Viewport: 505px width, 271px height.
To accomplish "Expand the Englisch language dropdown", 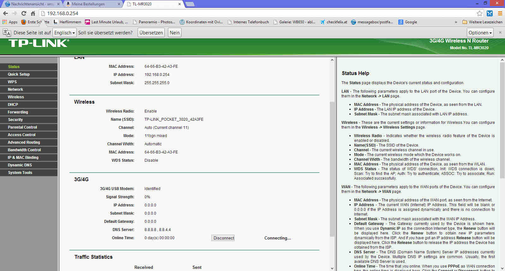I will click(x=64, y=32).
